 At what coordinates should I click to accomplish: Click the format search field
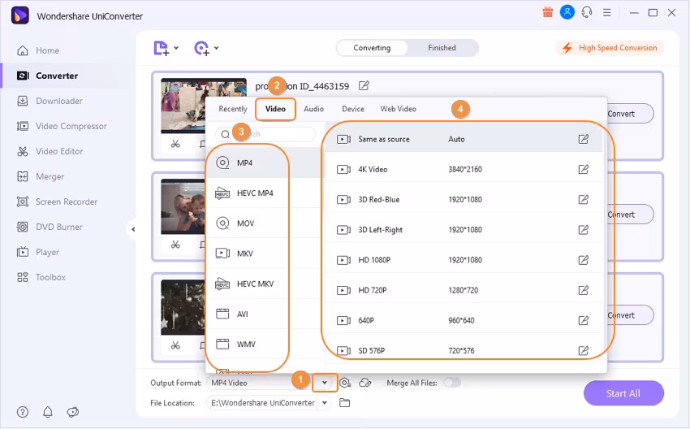tap(265, 134)
